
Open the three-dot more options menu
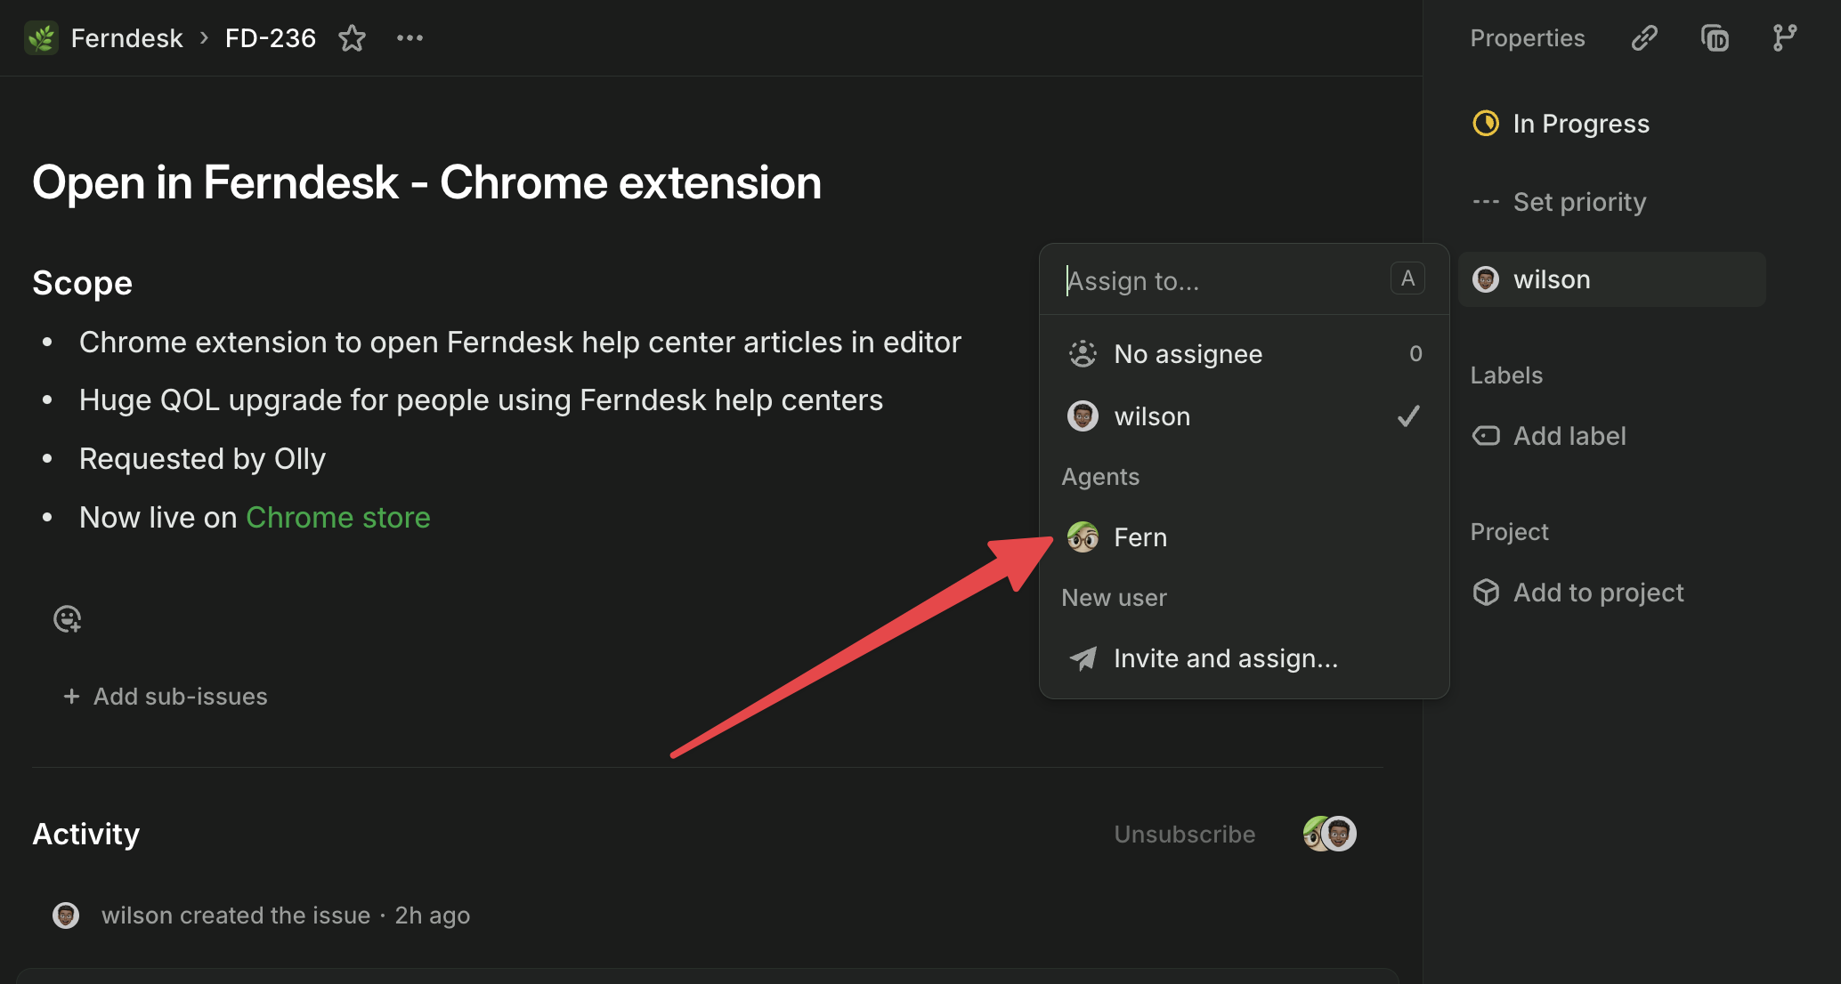click(410, 38)
